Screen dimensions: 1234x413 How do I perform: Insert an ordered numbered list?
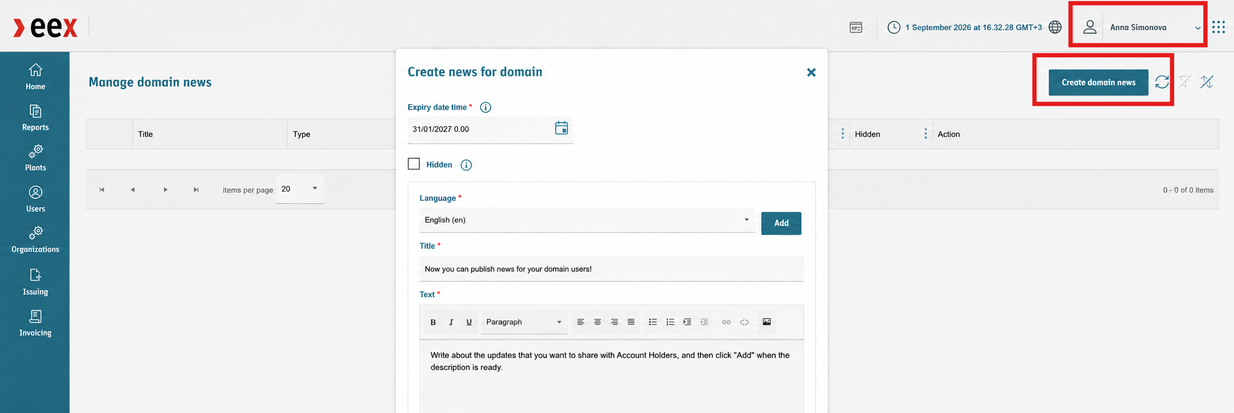coord(670,322)
